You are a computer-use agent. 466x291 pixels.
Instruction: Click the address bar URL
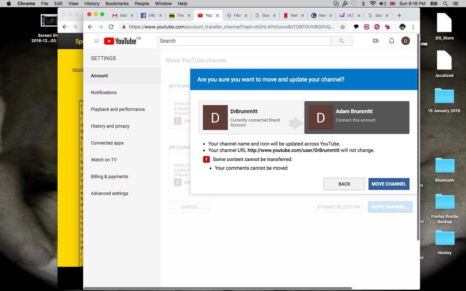(x=231, y=27)
